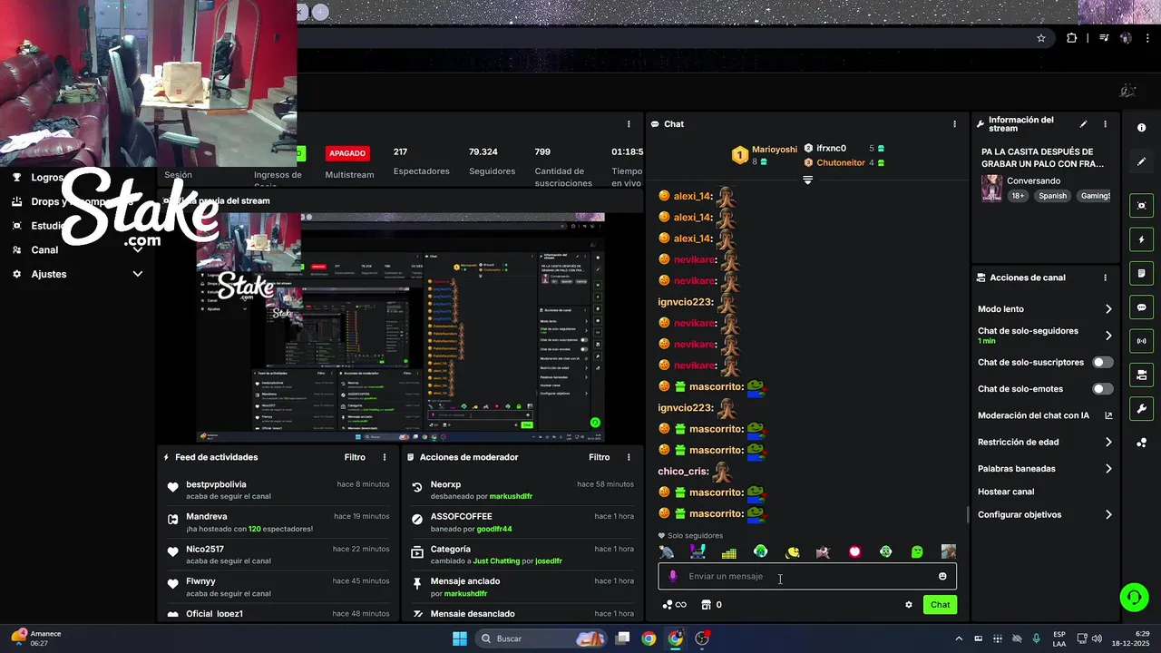The image size is (1161, 653).
Task: Open the stats panel three-dot menu
Action: click(x=629, y=124)
